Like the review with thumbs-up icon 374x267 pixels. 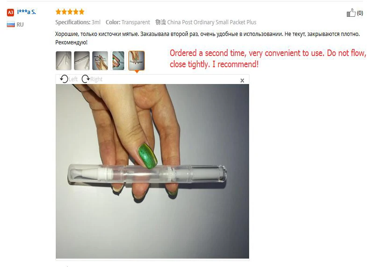tap(351, 13)
